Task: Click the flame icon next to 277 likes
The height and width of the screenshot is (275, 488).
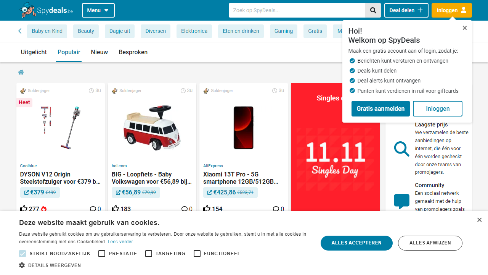Action: [44, 208]
